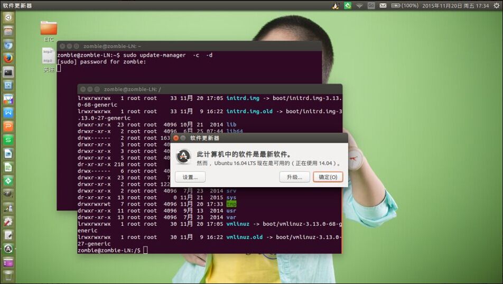
Task: Launch WPS Presentation from the launcher
Action: [x=8, y=126]
